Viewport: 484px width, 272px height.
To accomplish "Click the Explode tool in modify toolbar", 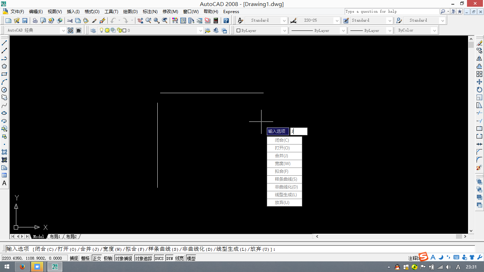I will coord(479,168).
